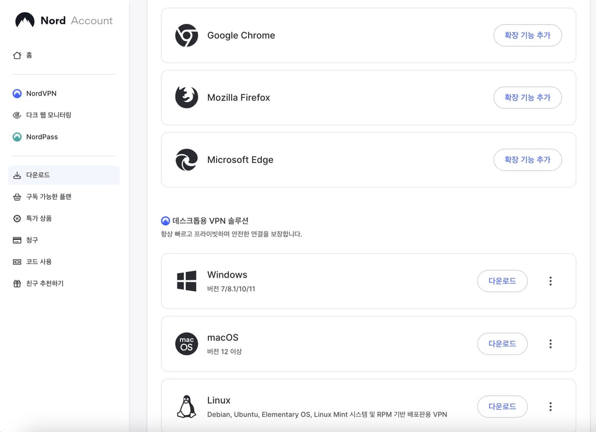Open the three-dot menu for macOS

click(551, 344)
